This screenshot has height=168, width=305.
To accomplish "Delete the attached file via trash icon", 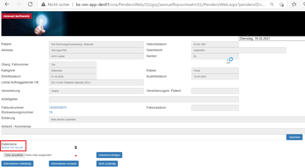I will (x=76, y=147).
